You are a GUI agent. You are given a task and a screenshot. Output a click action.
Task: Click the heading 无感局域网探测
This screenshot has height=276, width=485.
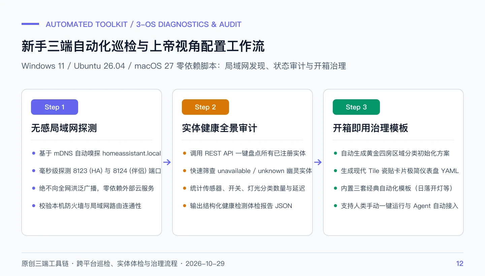(64, 128)
